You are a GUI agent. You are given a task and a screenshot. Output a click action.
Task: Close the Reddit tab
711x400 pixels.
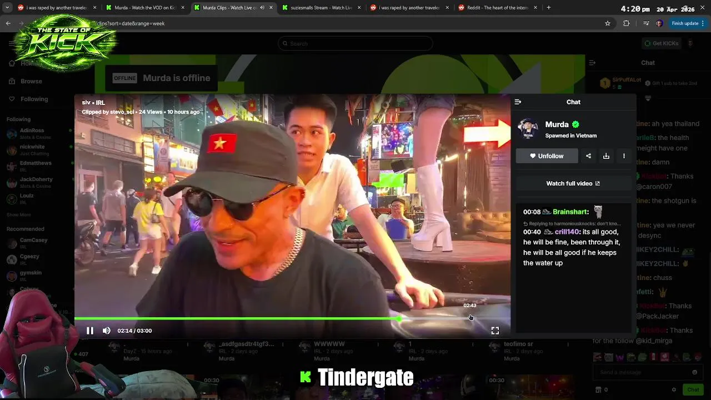click(535, 8)
